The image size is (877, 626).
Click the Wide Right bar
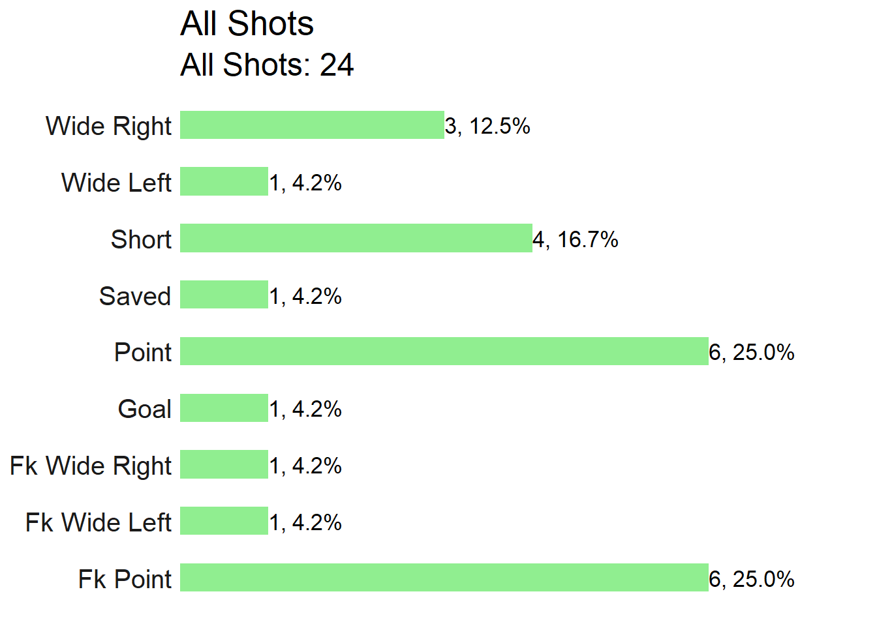pos(312,125)
